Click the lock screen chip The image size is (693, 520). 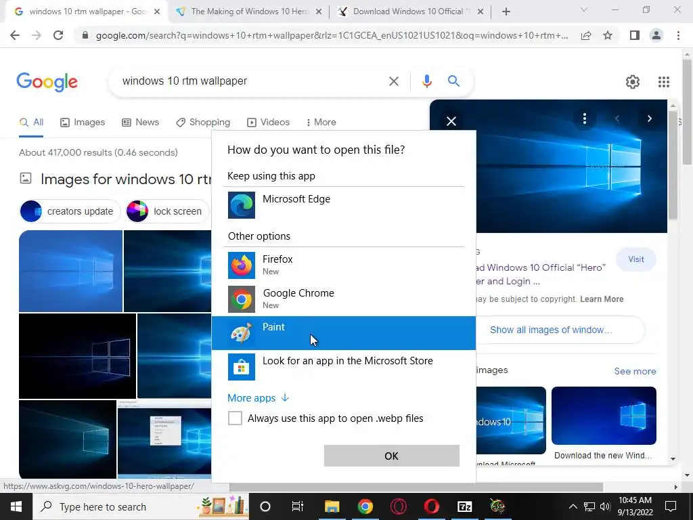pos(167,211)
